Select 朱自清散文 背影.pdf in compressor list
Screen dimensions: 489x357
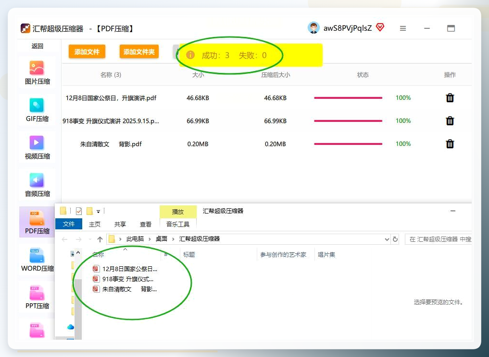point(111,144)
